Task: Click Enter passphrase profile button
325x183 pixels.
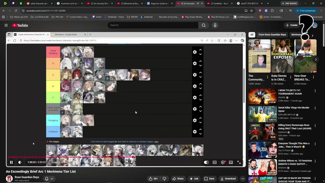Action: (305, 11)
